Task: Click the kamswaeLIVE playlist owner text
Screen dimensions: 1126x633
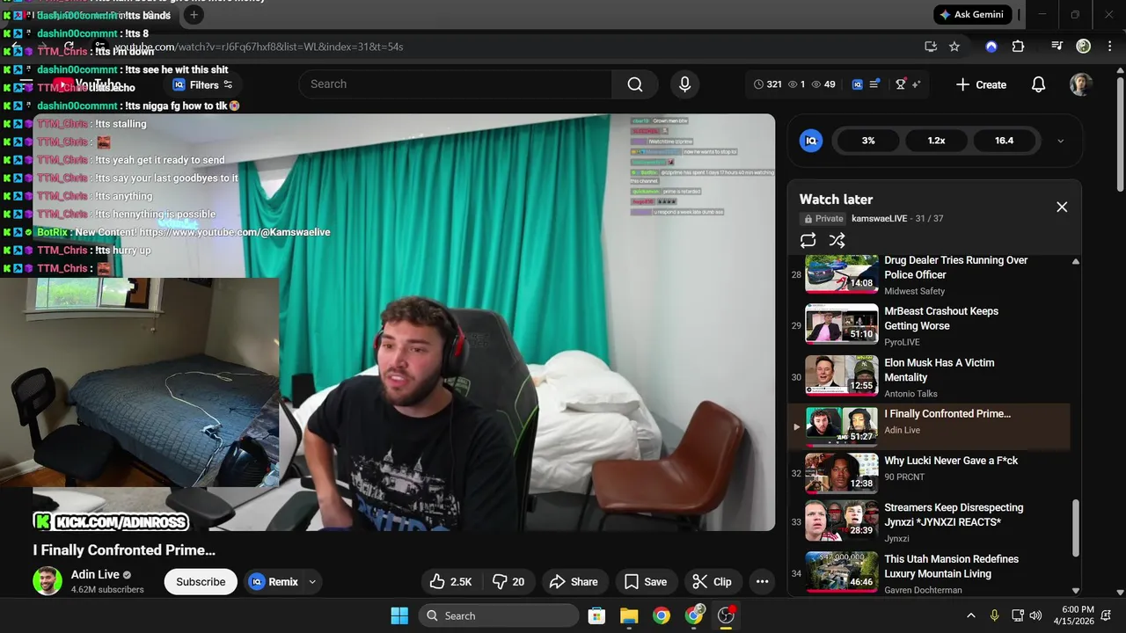Action: click(880, 218)
